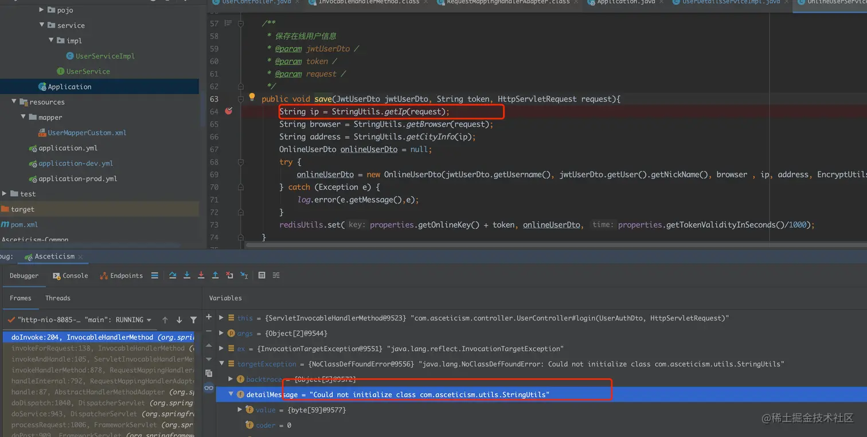Screen dimensions: 867x437
Task: Select the Frames tab
Action: click(21, 298)
